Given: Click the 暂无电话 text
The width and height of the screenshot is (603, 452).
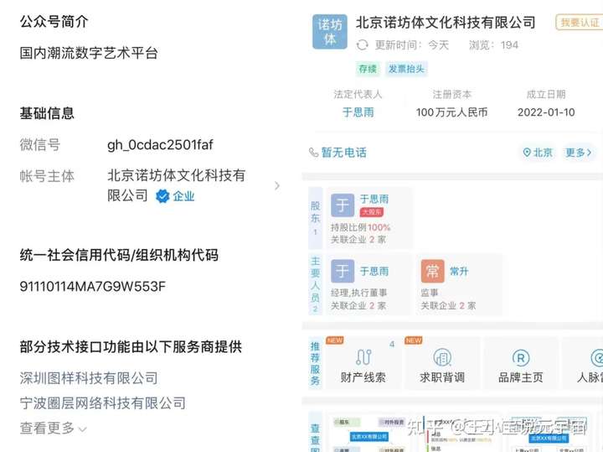Looking at the screenshot, I should (x=344, y=153).
